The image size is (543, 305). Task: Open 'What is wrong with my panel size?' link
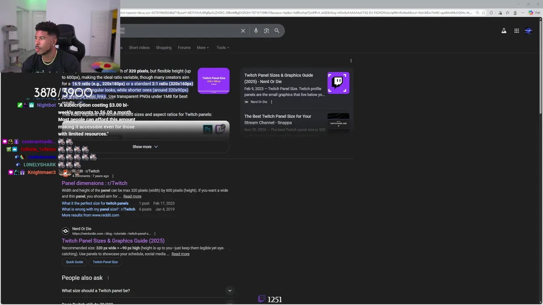pyautogui.click(x=98, y=209)
